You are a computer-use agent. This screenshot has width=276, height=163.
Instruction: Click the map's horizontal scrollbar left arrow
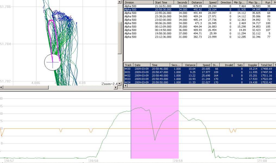pyautogui.click(x=2, y=87)
